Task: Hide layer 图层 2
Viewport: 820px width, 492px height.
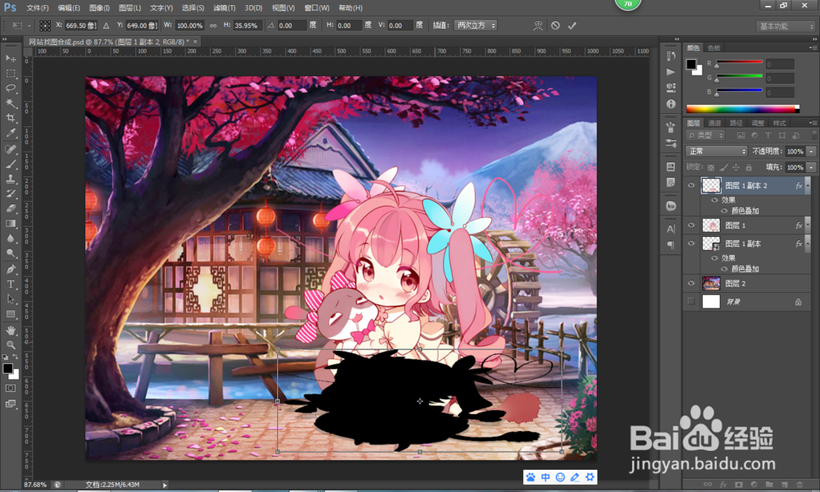Action: (x=690, y=284)
